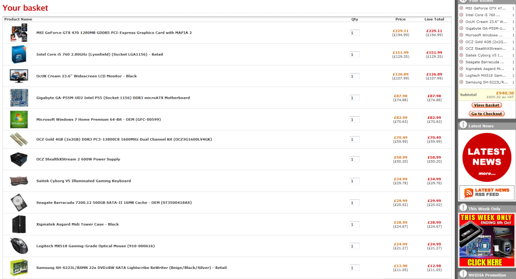Click the quantity field for MSI GeForce GTX 470
This screenshot has width=516, height=279.
pos(354,33)
